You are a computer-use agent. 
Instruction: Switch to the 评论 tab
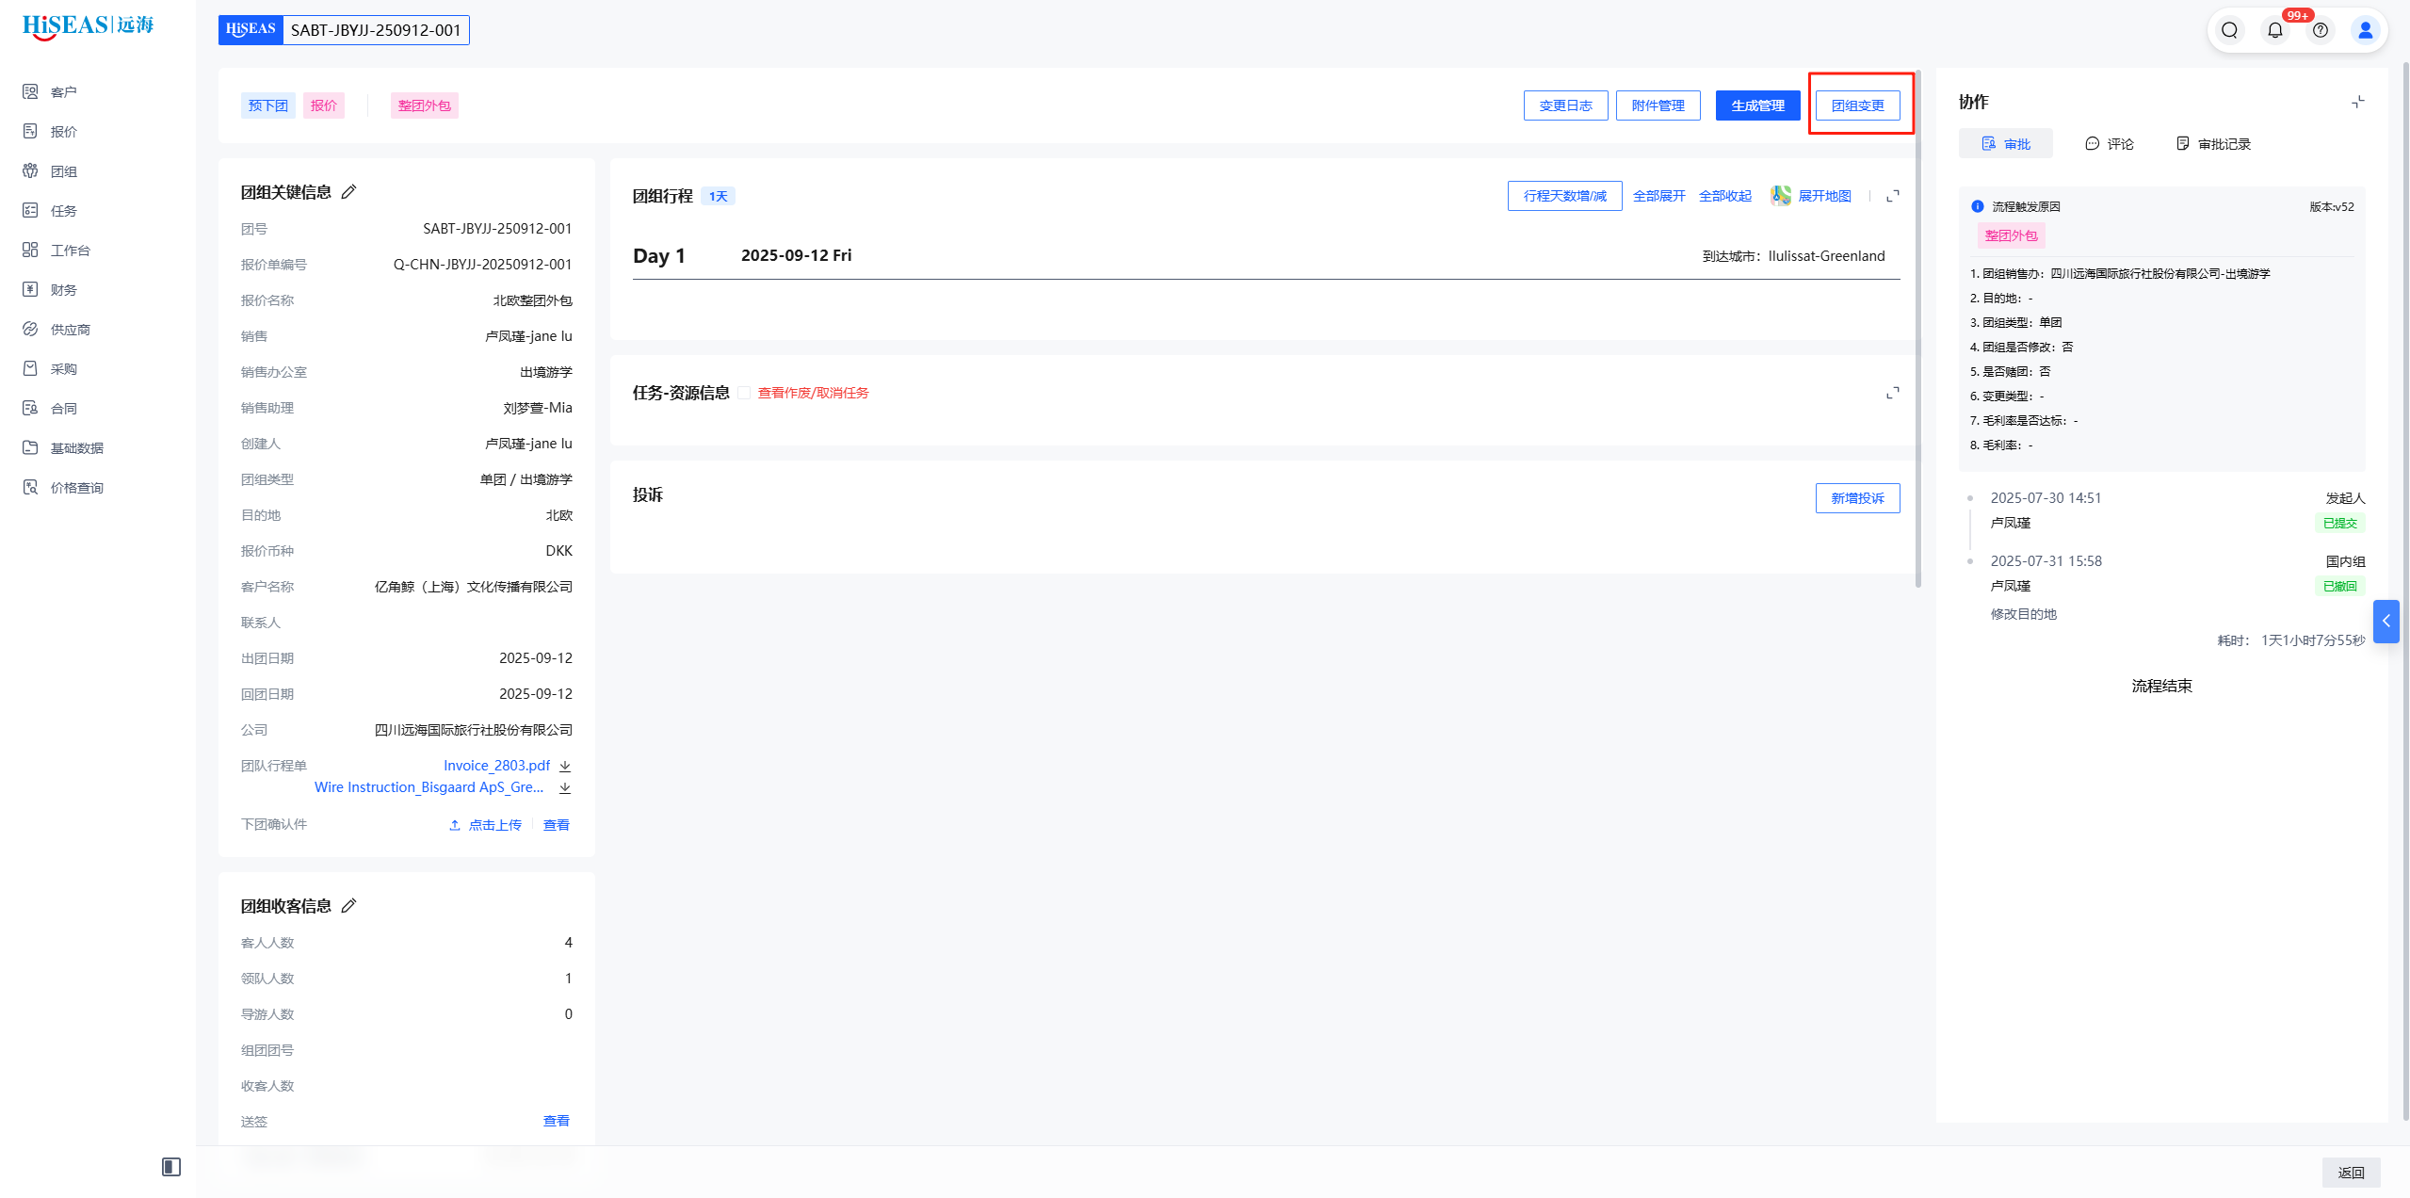coord(2110,144)
